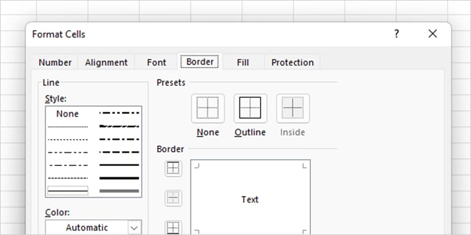Select the medium dash-dot line style
Screen dimensions: 471x235
coord(119,139)
